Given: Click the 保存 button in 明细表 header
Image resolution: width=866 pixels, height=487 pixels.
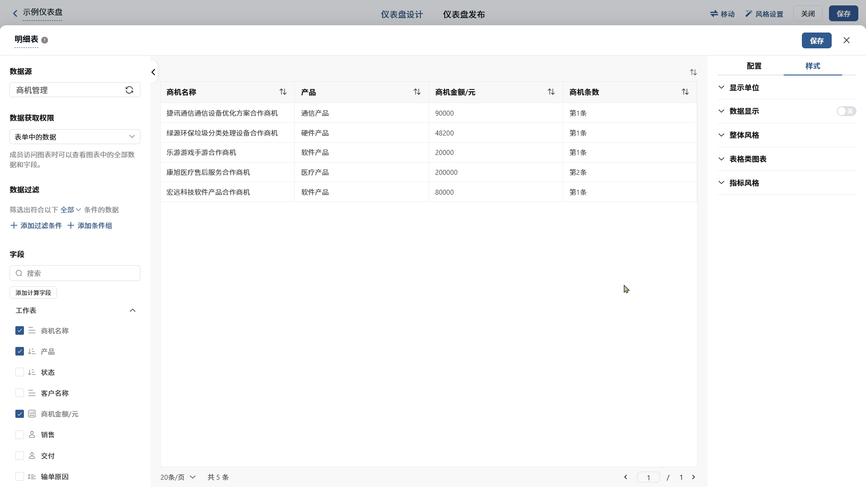Looking at the screenshot, I should pos(816,41).
